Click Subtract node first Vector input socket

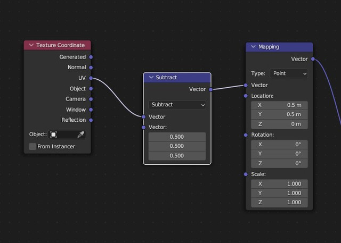coord(143,117)
